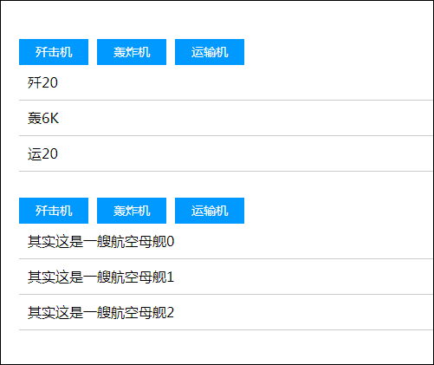Select row 其实这是一艘航空母舰0
Screen dimensions: 434x365
tap(226, 241)
